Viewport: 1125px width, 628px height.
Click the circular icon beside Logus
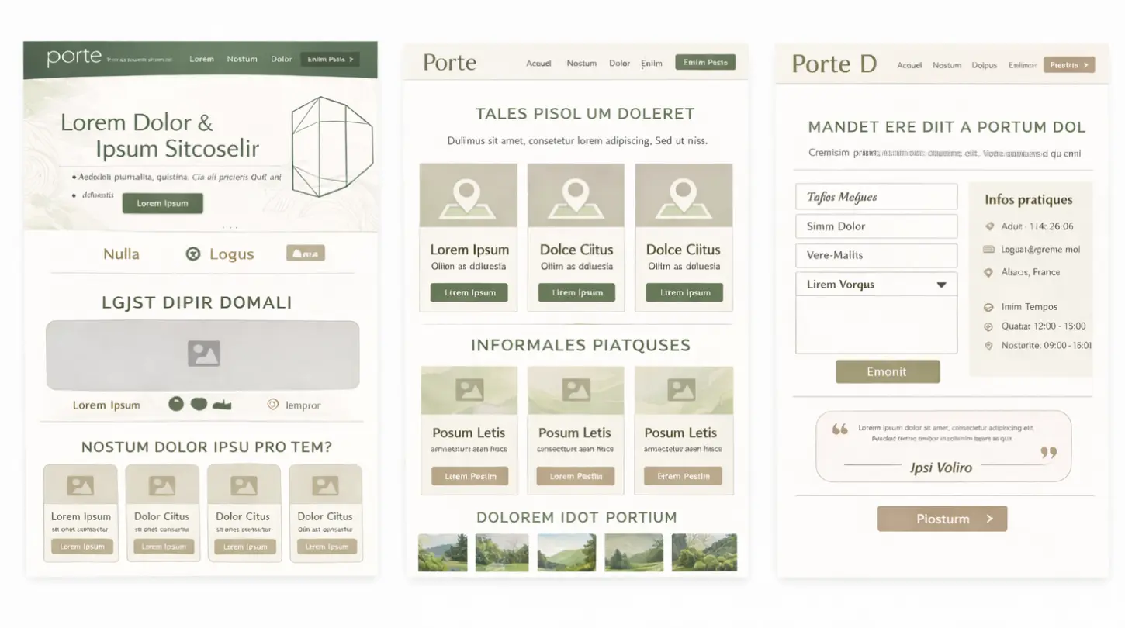click(x=193, y=254)
